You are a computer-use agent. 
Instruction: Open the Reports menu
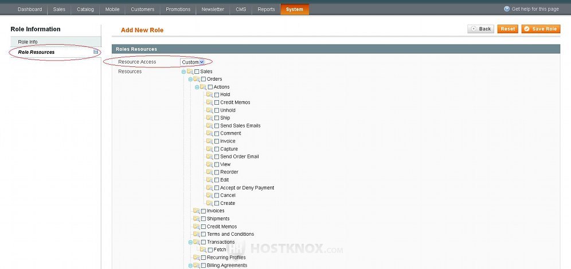(266, 10)
